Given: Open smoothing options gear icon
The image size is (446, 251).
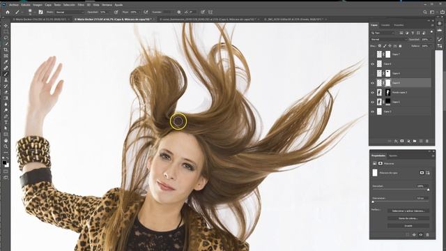Looking at the screenshot, I should pos(179,12).
